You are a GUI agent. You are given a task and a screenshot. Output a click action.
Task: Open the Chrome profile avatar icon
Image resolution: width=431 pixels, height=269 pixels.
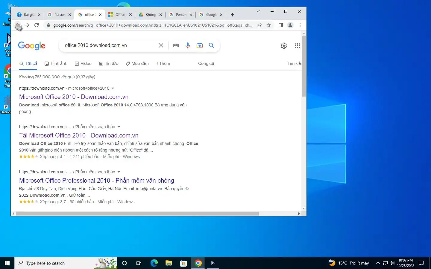coord(290,25)
